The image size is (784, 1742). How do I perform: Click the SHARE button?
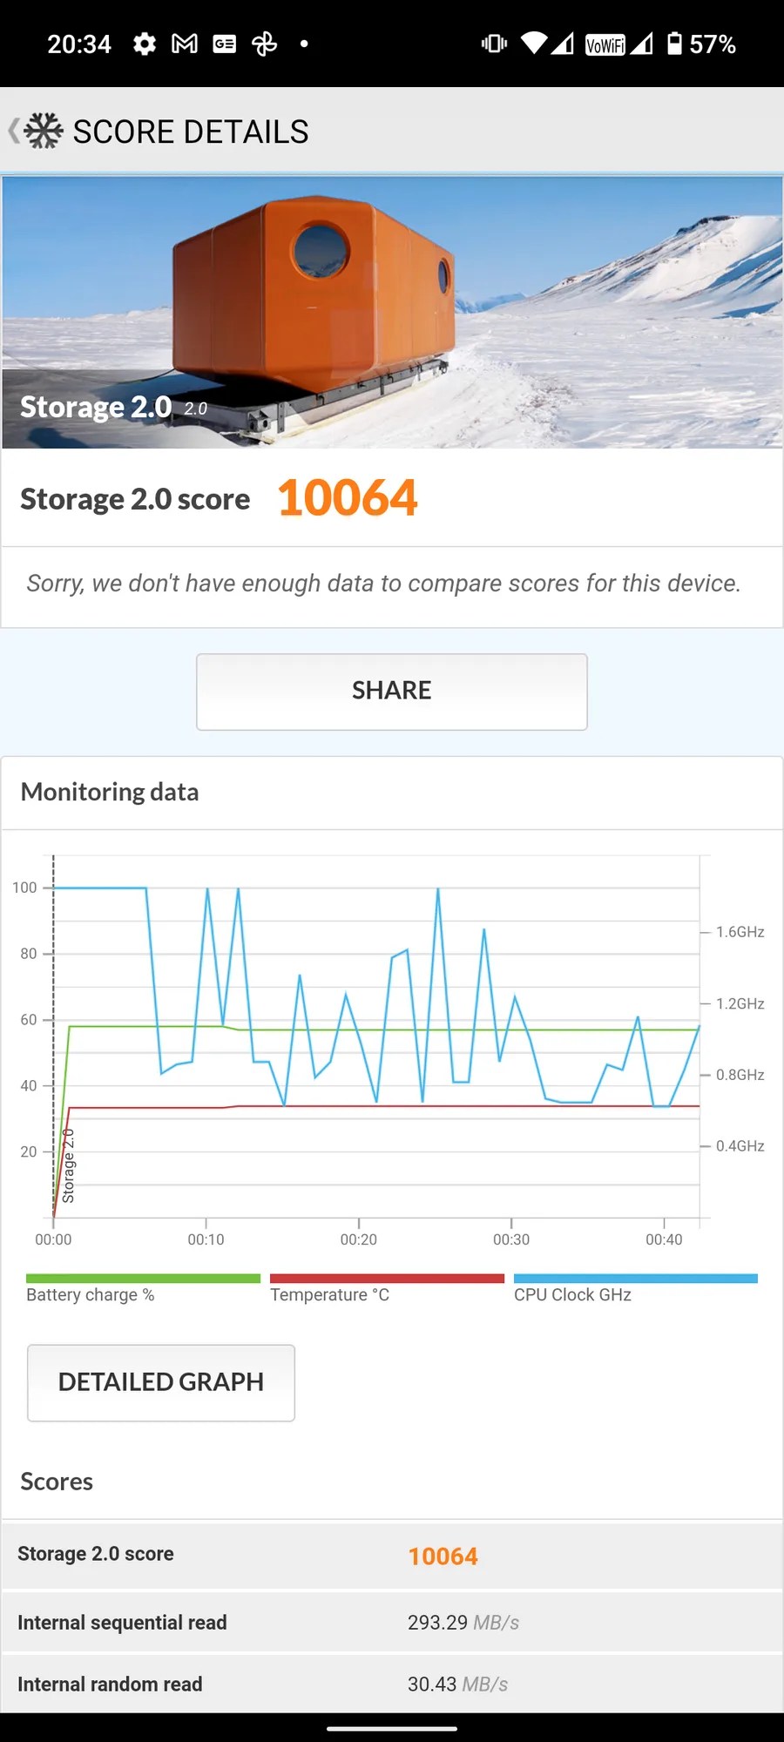coord(392,692)
